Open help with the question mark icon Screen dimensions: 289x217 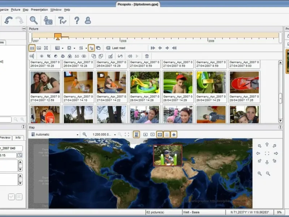(x=77, y=20)
